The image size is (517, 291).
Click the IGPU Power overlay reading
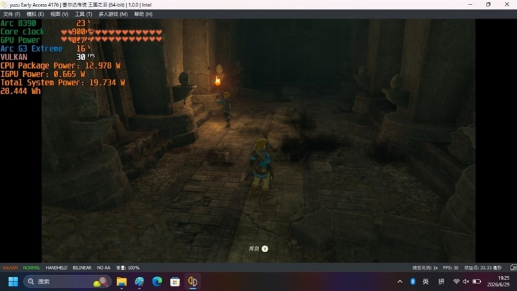43,74
